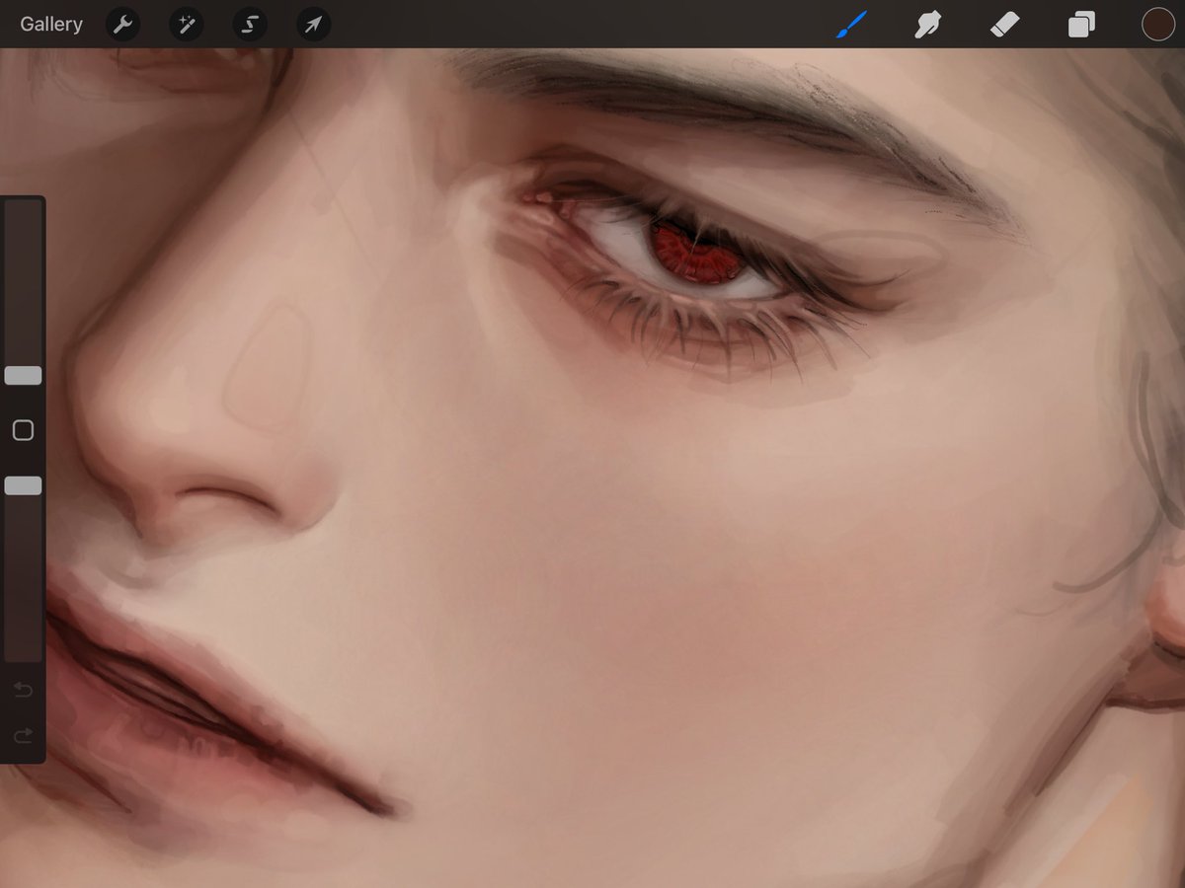Redo the action via sidebar arrow

(x=23, y=735)
